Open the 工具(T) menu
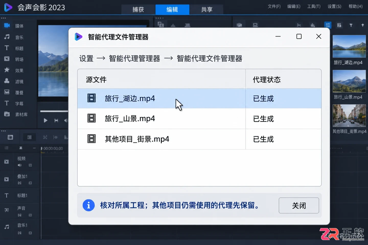 [314, 6]
